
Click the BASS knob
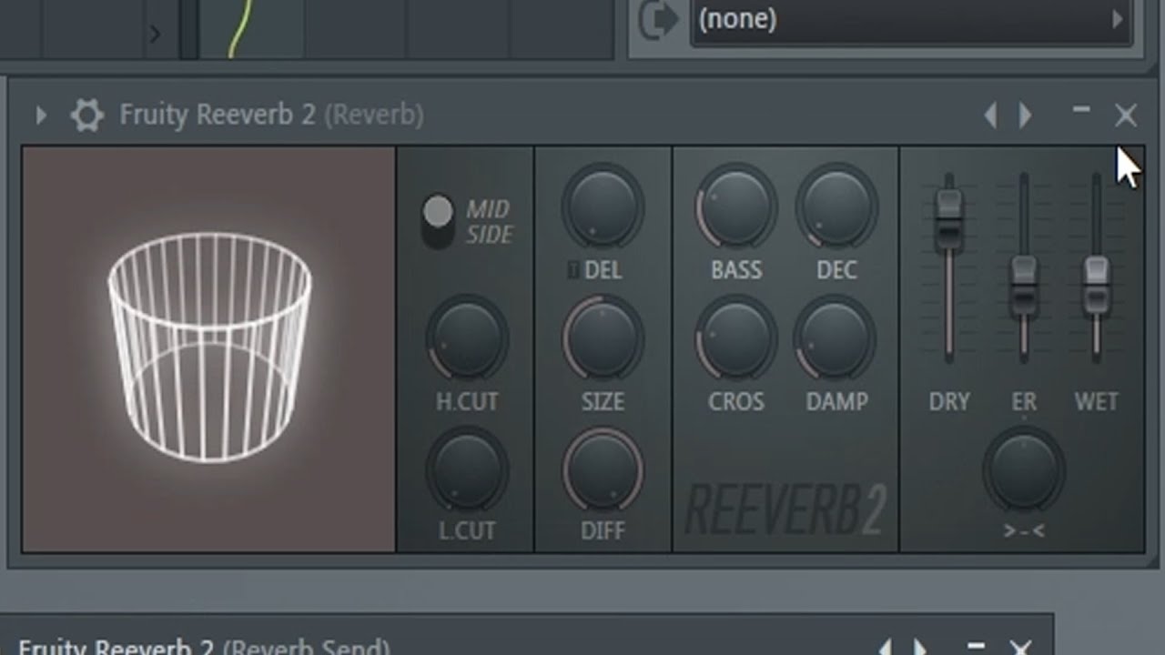(x=736, y=206)
